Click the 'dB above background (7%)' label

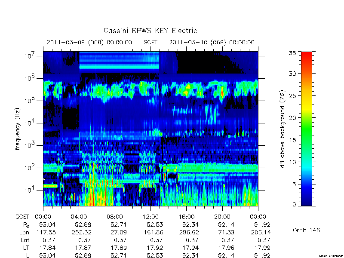[283, 129]
